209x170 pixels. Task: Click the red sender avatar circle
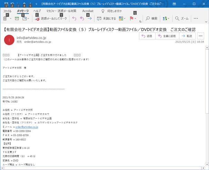pos(9,40)
